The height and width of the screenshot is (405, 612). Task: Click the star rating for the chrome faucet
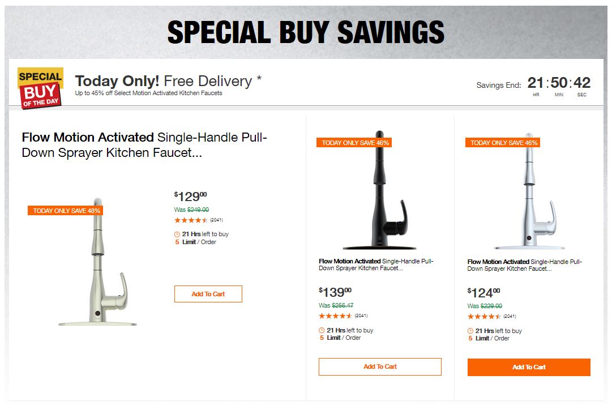(x=484, y=317)
